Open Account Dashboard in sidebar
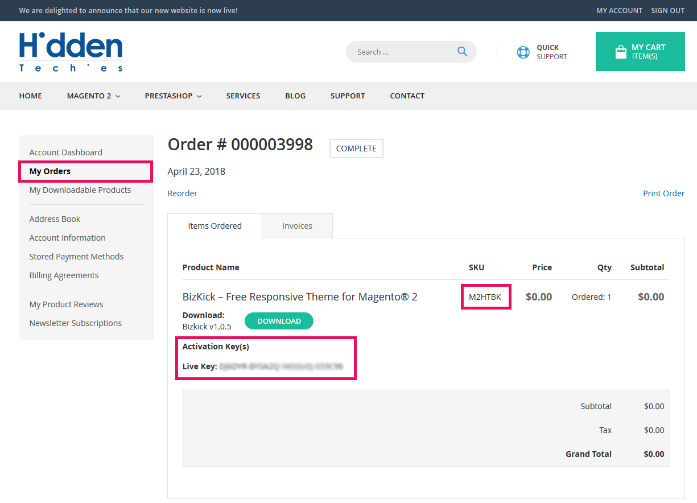This screenshot has width=697, height=503. tap(66, 152)
